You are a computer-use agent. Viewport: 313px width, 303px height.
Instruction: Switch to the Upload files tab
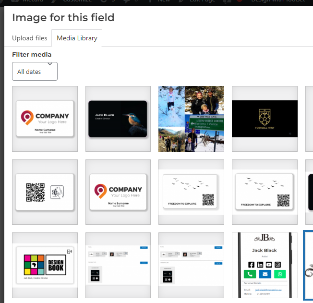(x=30, y=38)
